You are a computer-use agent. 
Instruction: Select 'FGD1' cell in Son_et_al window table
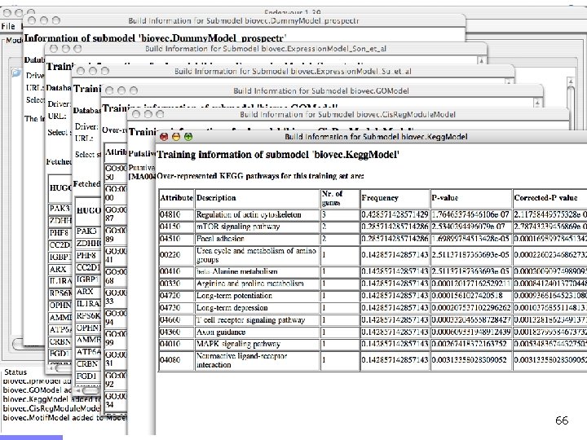point(60,354)
